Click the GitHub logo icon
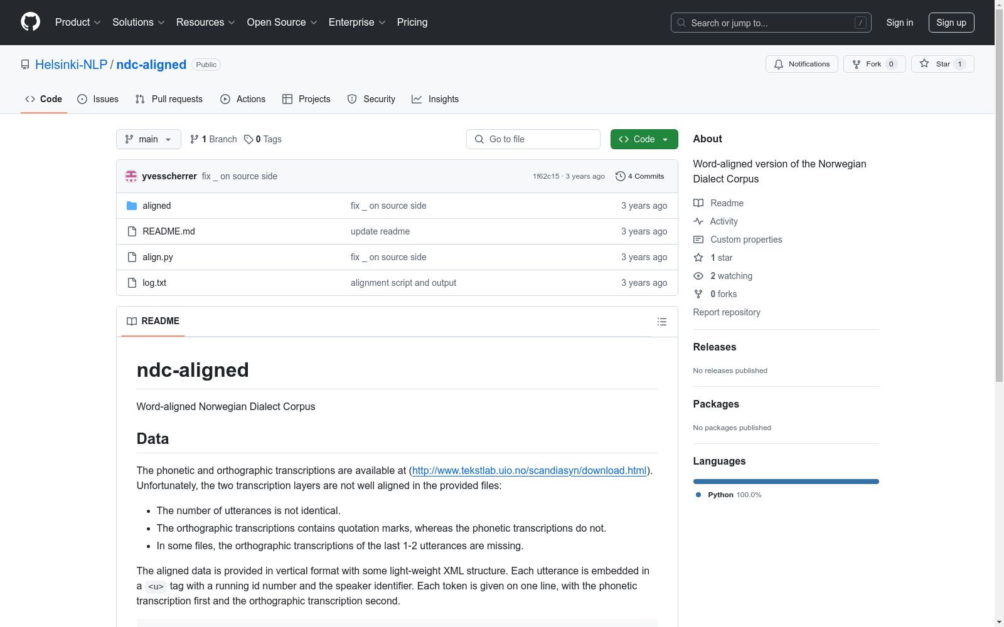Screen dimensions: 1004x627 point(30,22)
